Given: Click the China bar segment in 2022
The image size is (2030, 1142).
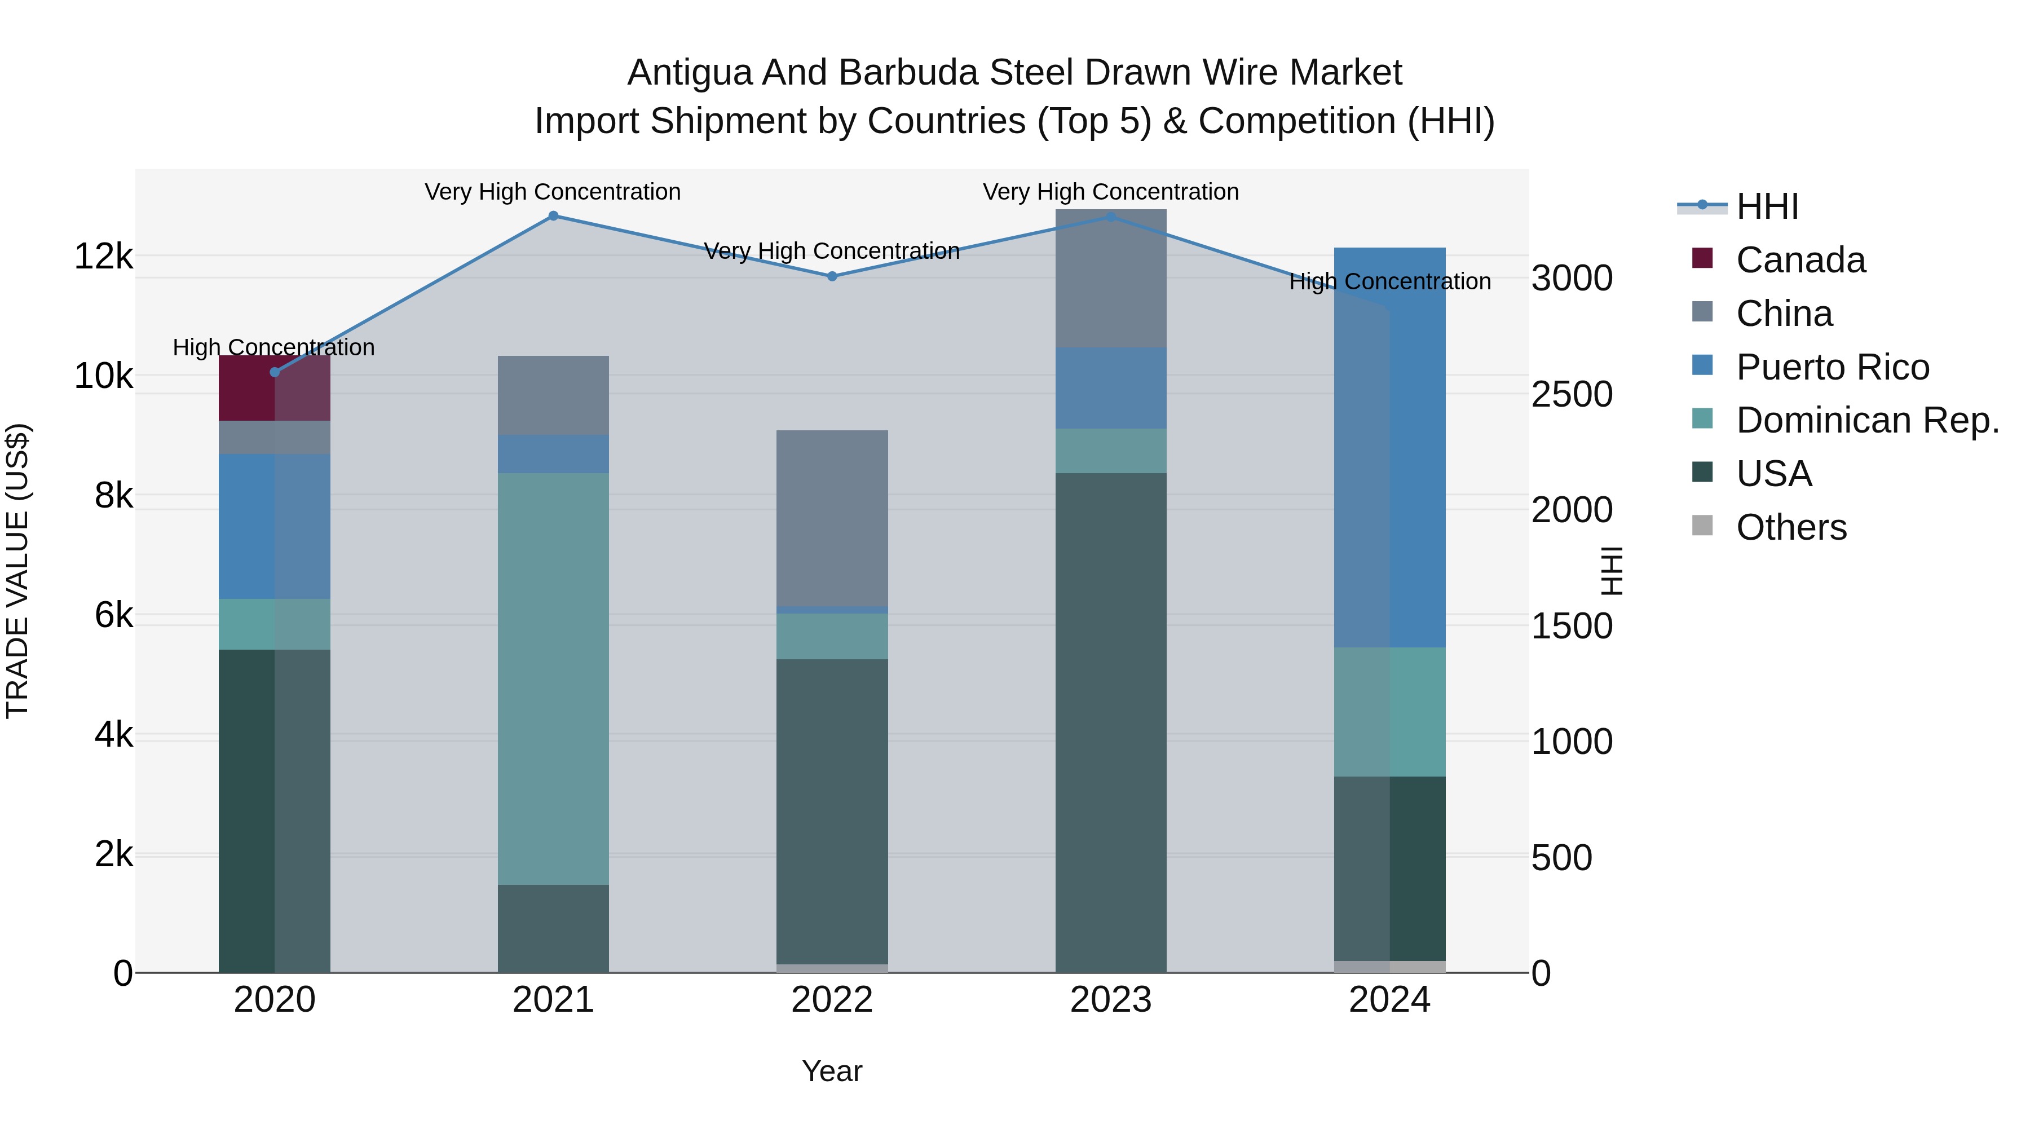Looking at the screenshot, I should point(832,519).
